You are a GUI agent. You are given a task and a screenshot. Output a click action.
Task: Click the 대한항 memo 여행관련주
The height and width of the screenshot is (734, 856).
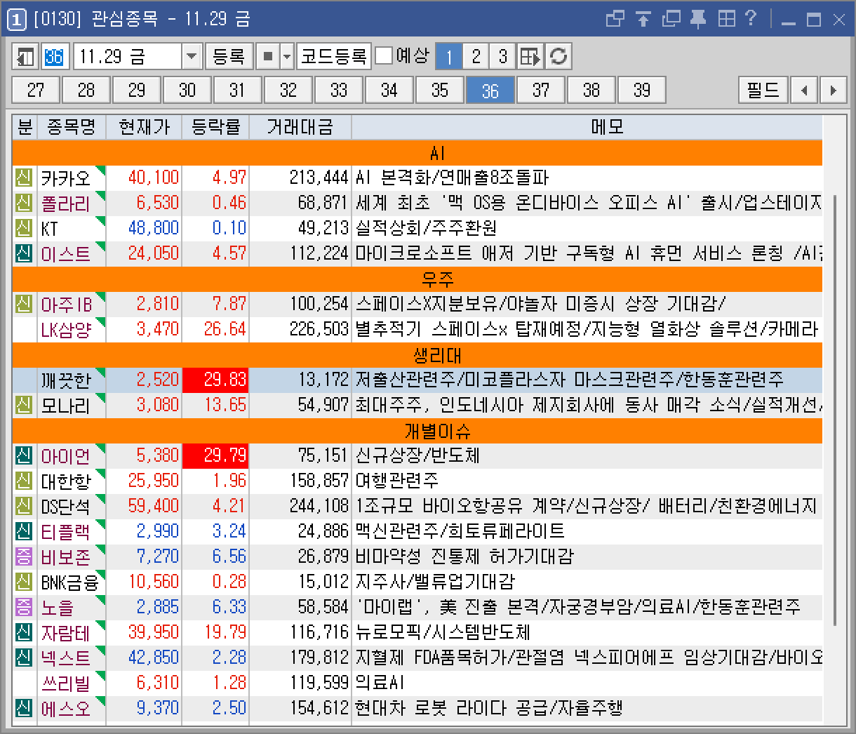pos(397,481)
